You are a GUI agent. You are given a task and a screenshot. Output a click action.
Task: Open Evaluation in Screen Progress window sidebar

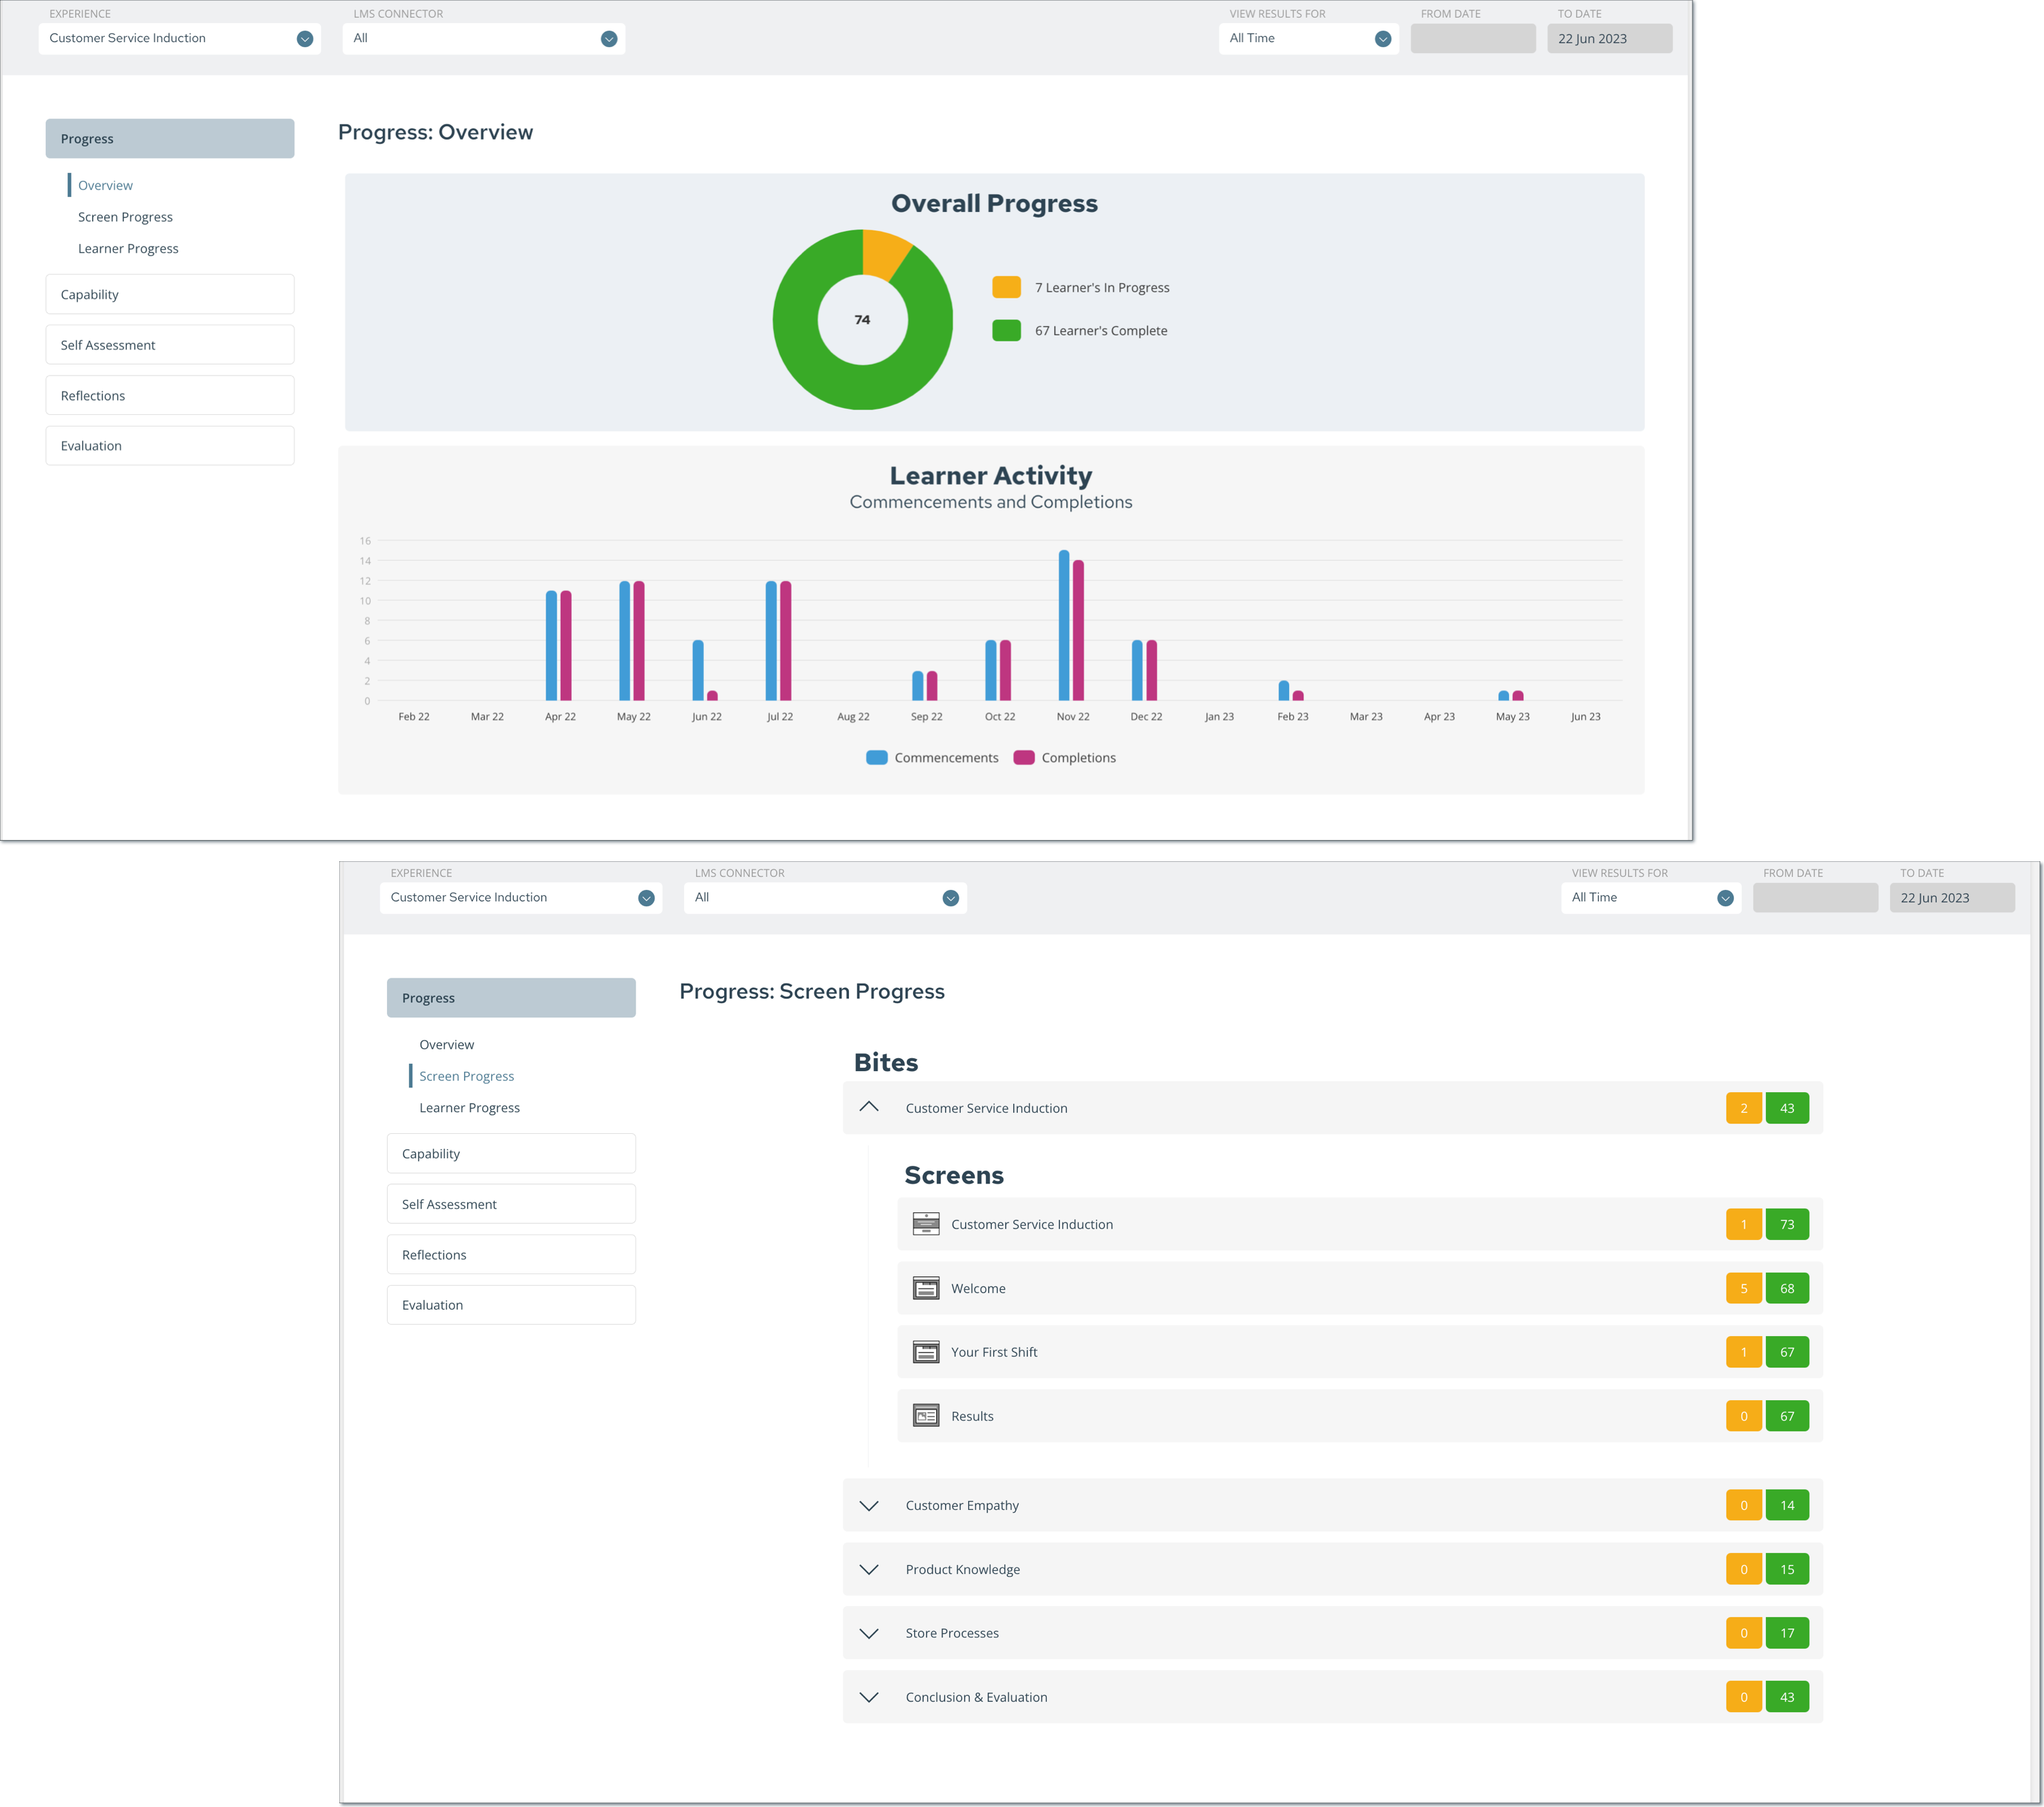pos(511,1305)
